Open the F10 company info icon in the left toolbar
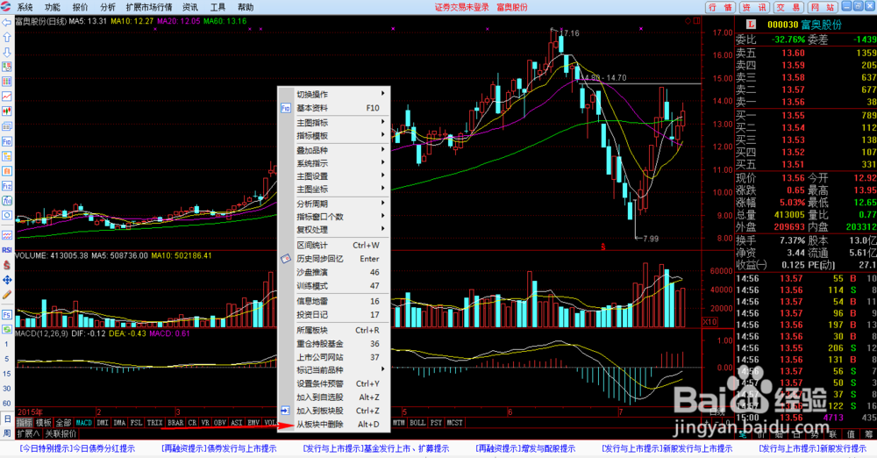Image resolution: width=877 pixels, height=458 pixels. coord(7,141)
